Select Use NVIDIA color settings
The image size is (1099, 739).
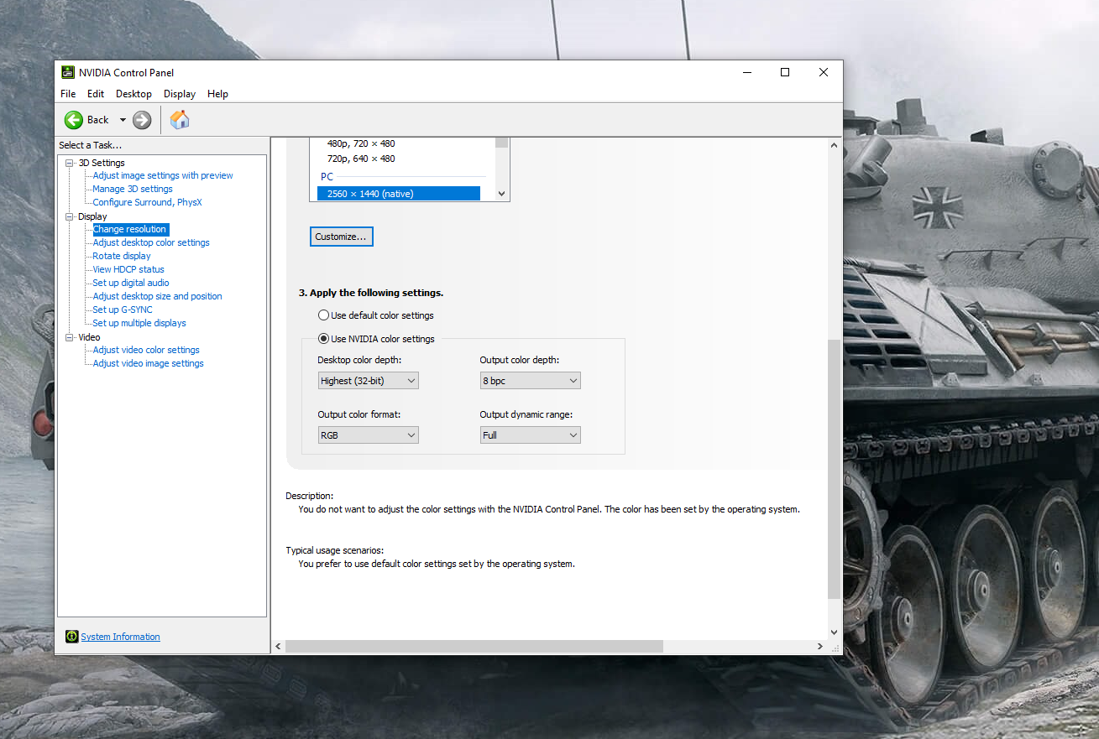point(323,339)
